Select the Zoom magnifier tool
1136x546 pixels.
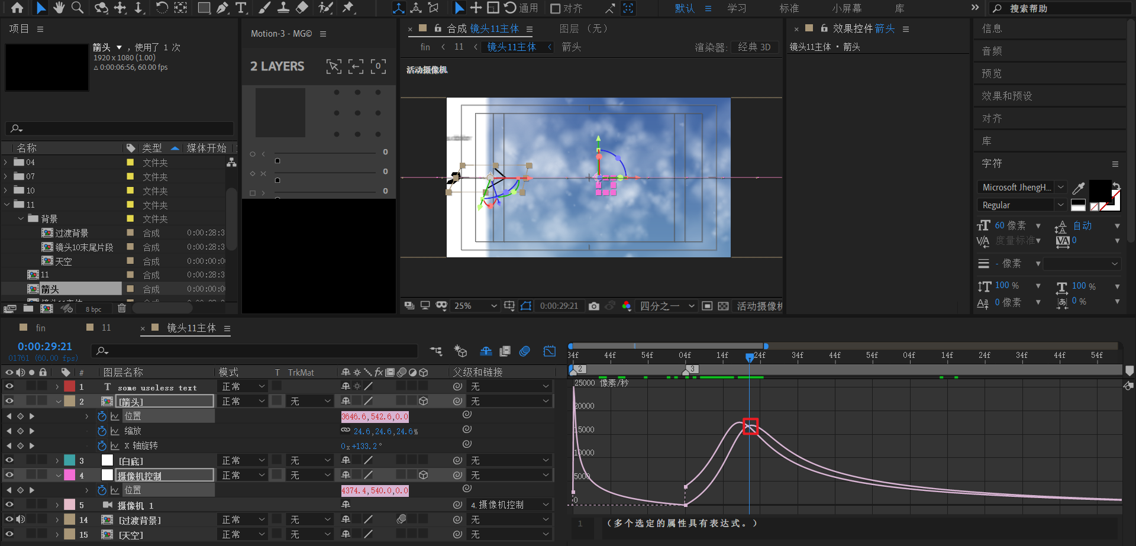(x=78, y=8)
